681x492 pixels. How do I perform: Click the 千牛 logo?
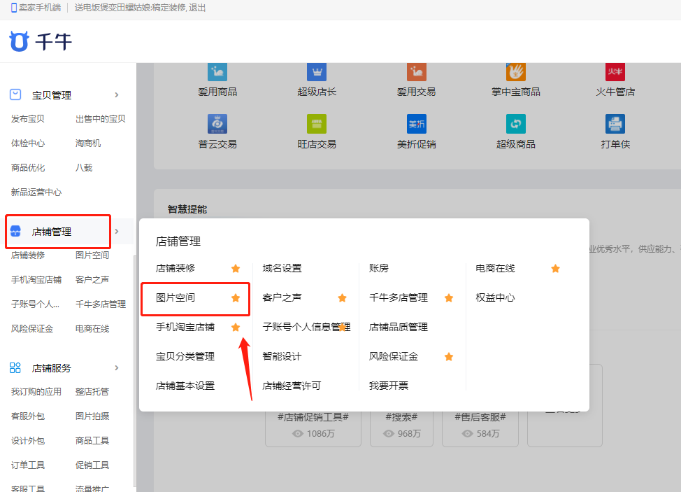41,41
